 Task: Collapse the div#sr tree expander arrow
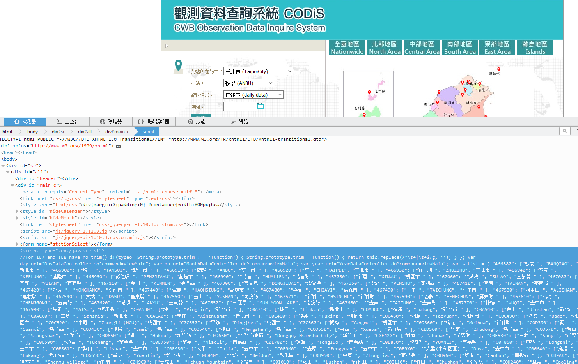click(x=3, y=165)
